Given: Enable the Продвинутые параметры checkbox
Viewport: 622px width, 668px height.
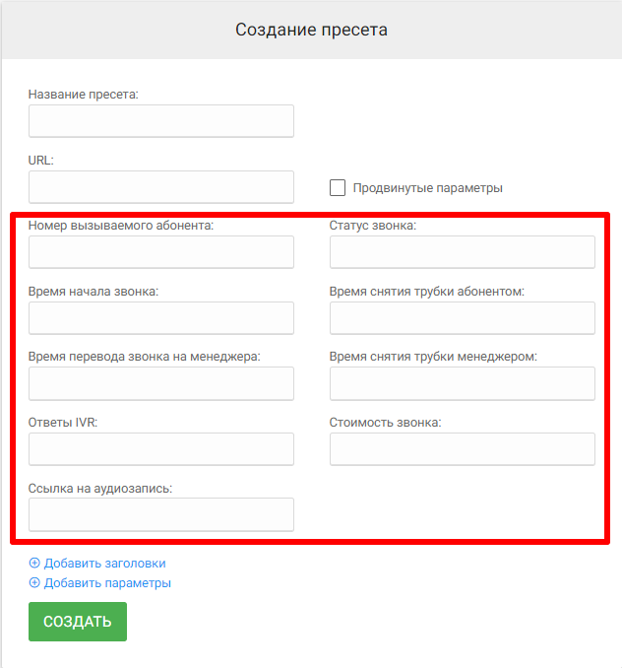Looking at the screenshot, I should pos(338,187).
